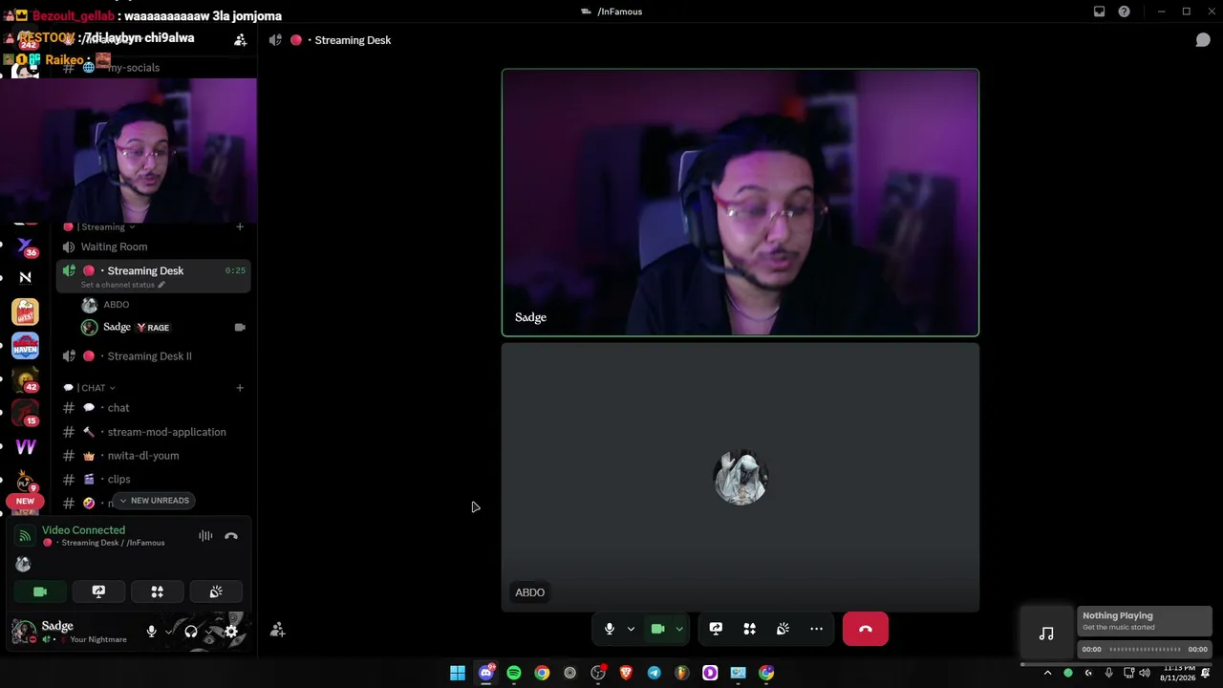The image size is (1223, 688).
Task: Toggle camera in the Video Connected panel
Action: click(x=40, y=591)
